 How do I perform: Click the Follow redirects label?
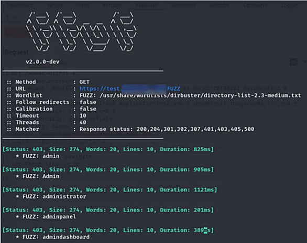[42, 102]
